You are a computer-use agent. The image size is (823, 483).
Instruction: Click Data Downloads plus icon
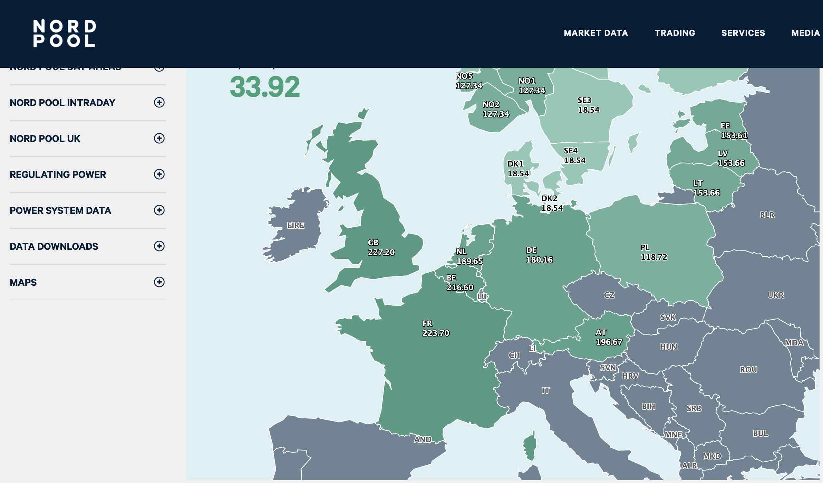tap(159, 246)
